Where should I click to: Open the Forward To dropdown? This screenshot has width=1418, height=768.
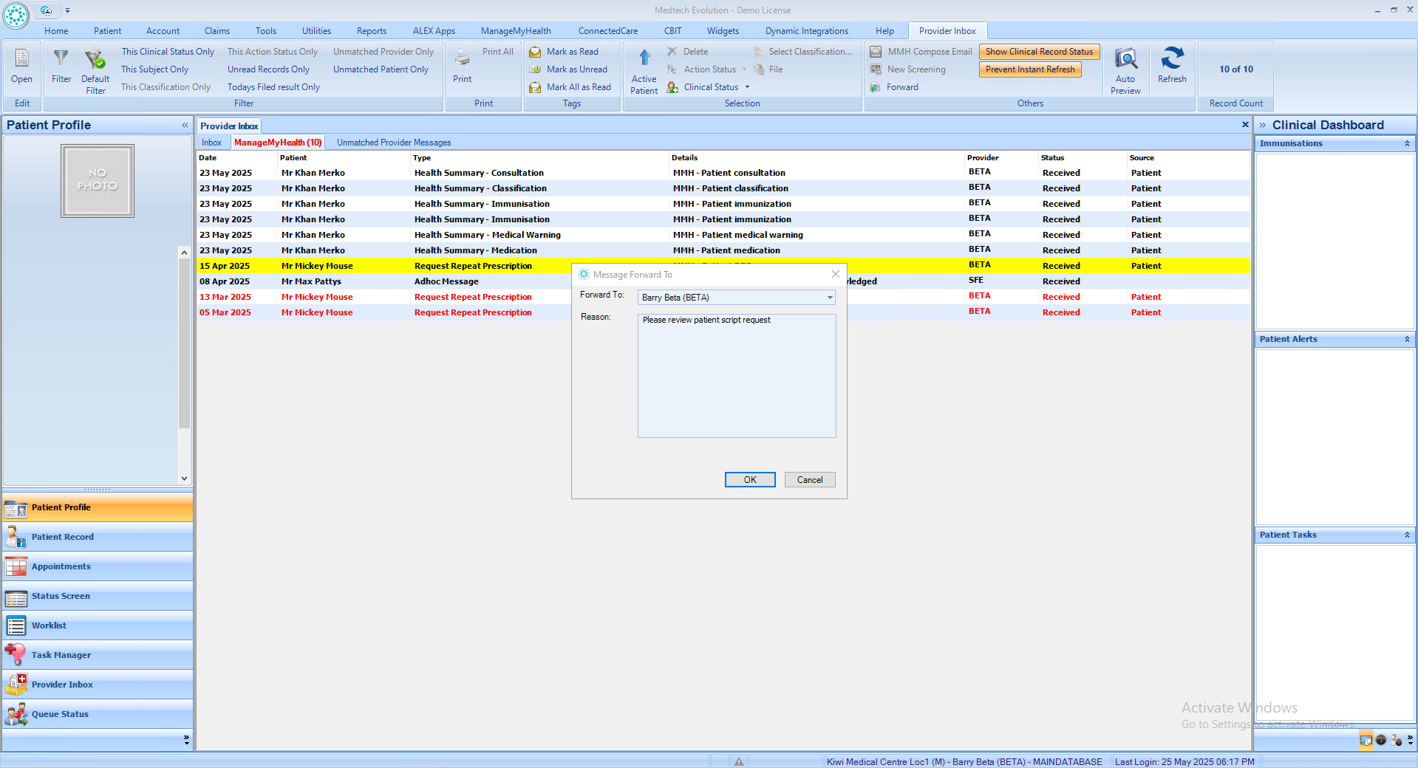pyautogui.click(x=829, y=298)
